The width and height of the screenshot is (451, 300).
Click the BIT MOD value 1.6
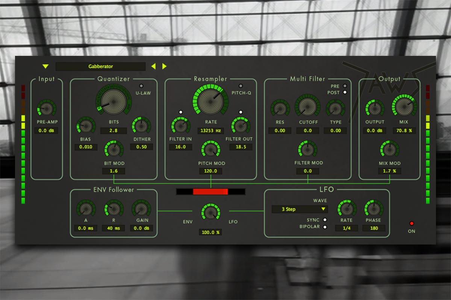114,171
